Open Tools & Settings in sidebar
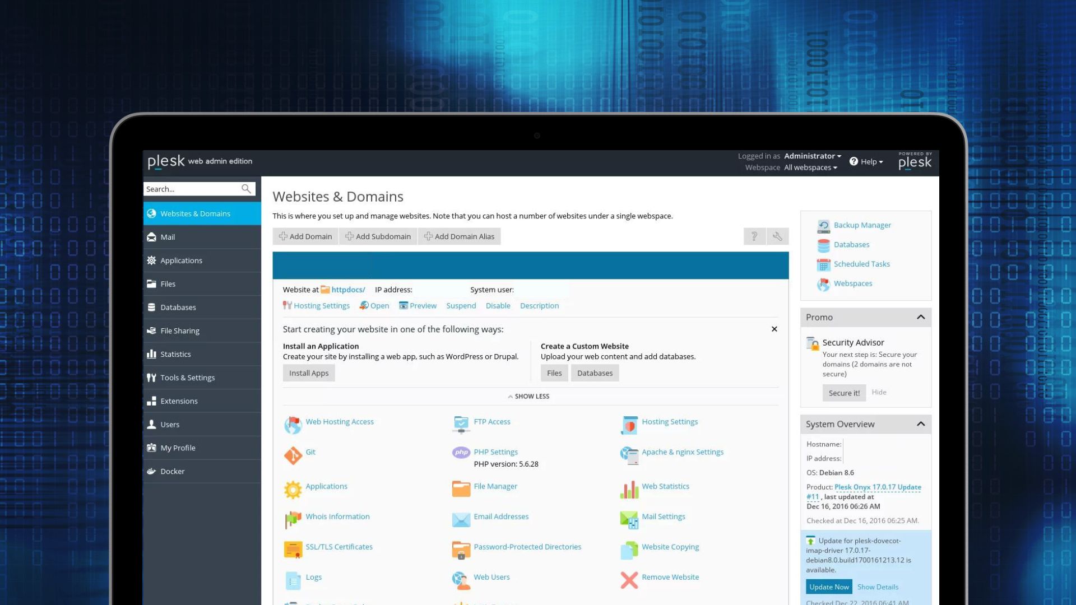Image resolution: width=1076 pixels, height=605 pixels. [187, 378]
